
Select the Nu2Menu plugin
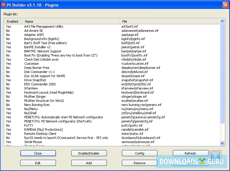coord(31,109)
